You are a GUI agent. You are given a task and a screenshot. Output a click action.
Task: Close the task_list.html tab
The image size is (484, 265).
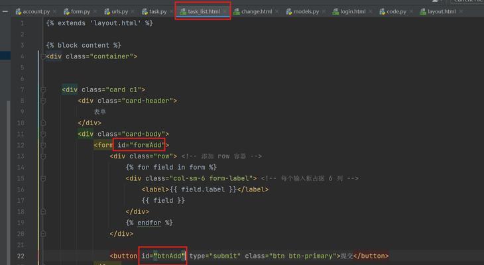(x=225, y=11)
